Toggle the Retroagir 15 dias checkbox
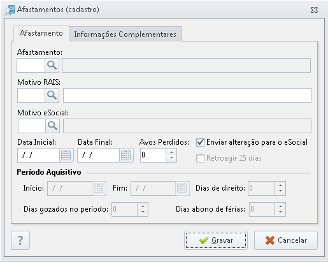 click(x=200, y=158)
